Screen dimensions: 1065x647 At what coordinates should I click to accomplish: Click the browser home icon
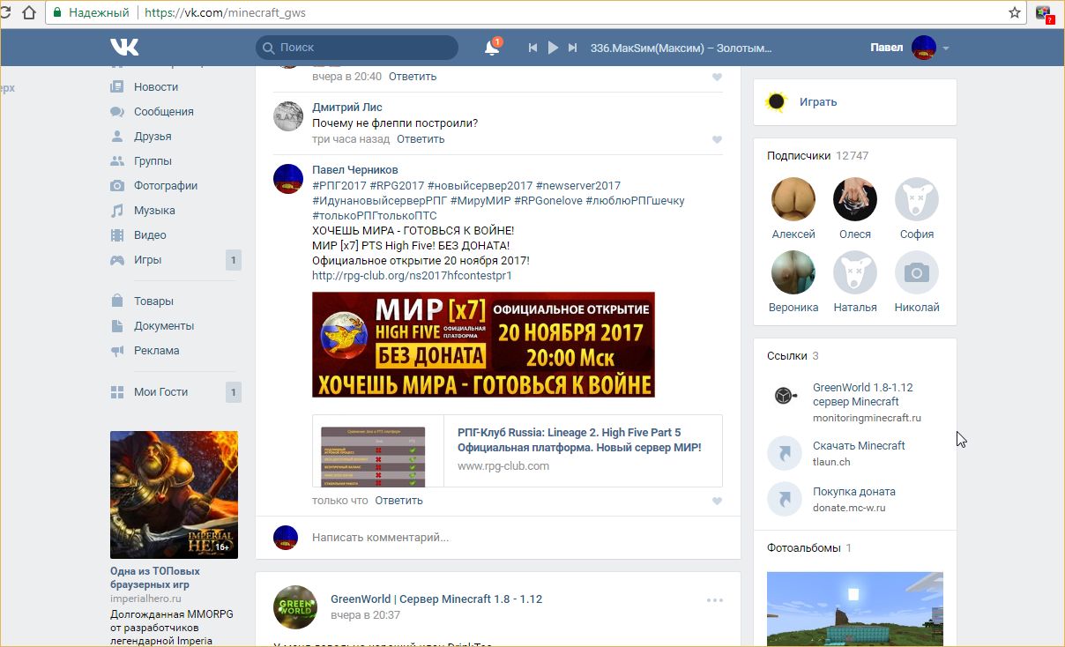(30, 13)
